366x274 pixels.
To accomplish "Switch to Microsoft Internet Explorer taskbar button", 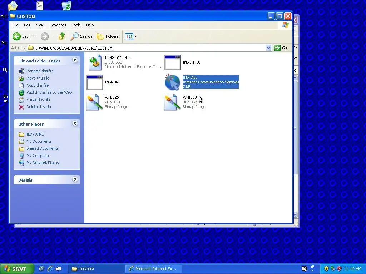I will pyautogui.click(x=153, y=269).
